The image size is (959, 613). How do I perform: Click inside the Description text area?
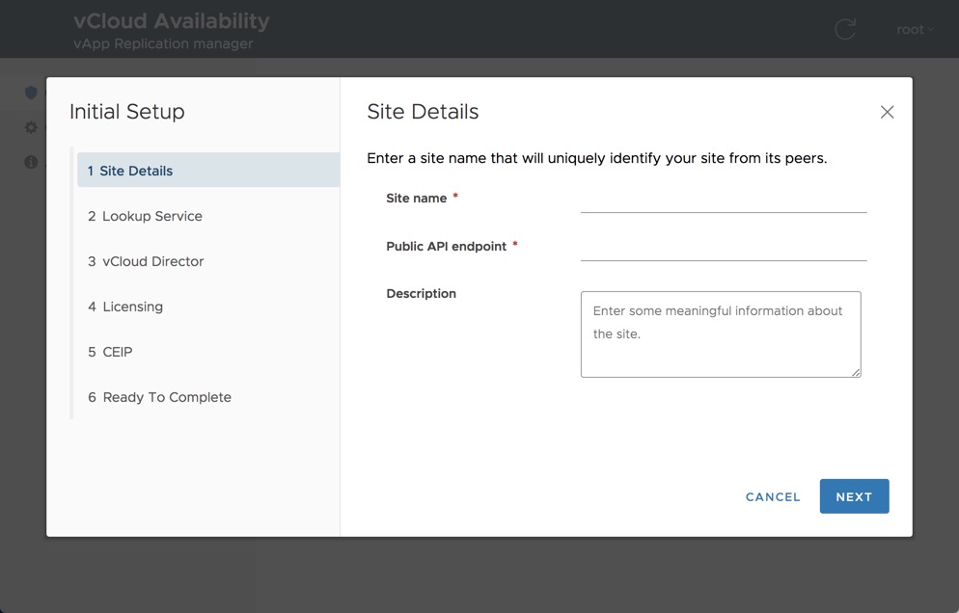click(720, 333)
